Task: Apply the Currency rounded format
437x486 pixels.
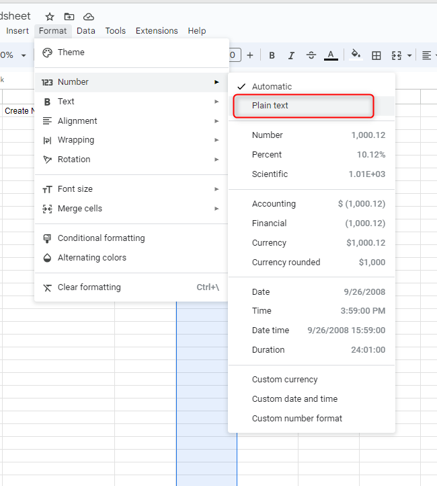Action: (312, 263)
